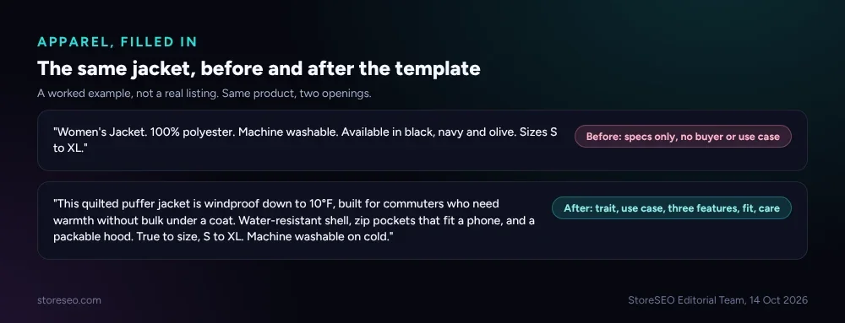
Task: Click 'Same product, two openings' text
Action: [297, 94]
